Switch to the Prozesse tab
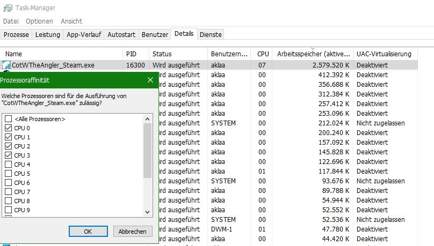Image resolution: width=434 pixels, height=246 pixels. pyautogui.click(x=16, y=34)
